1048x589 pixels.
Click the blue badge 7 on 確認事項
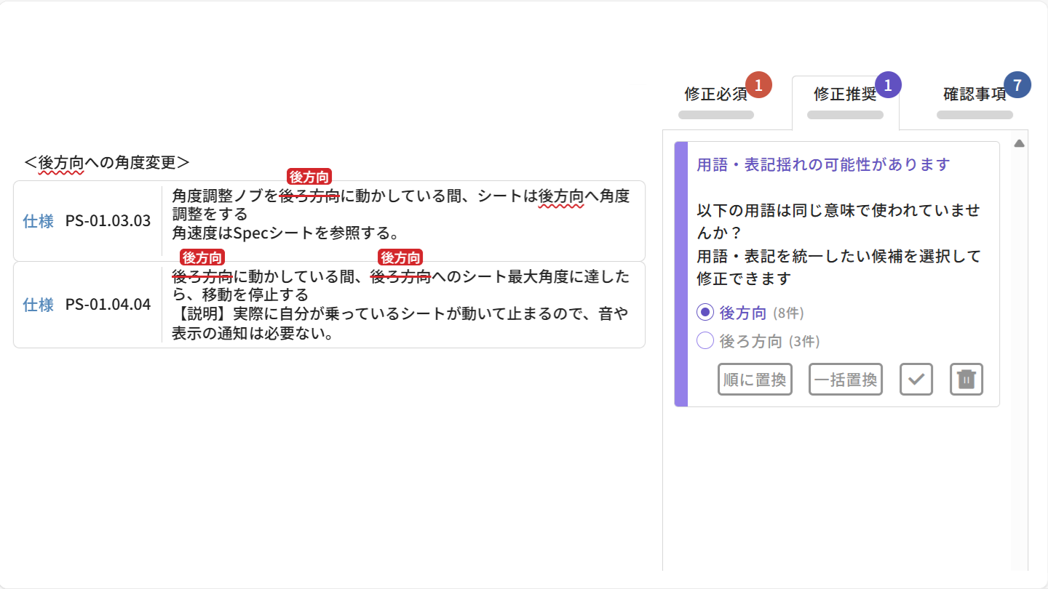click(1017, 84)
